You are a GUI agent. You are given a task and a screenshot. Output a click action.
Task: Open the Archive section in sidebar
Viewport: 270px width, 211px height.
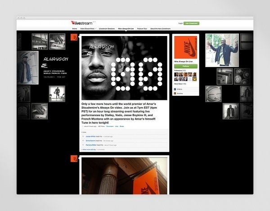(x=185, y=93)
